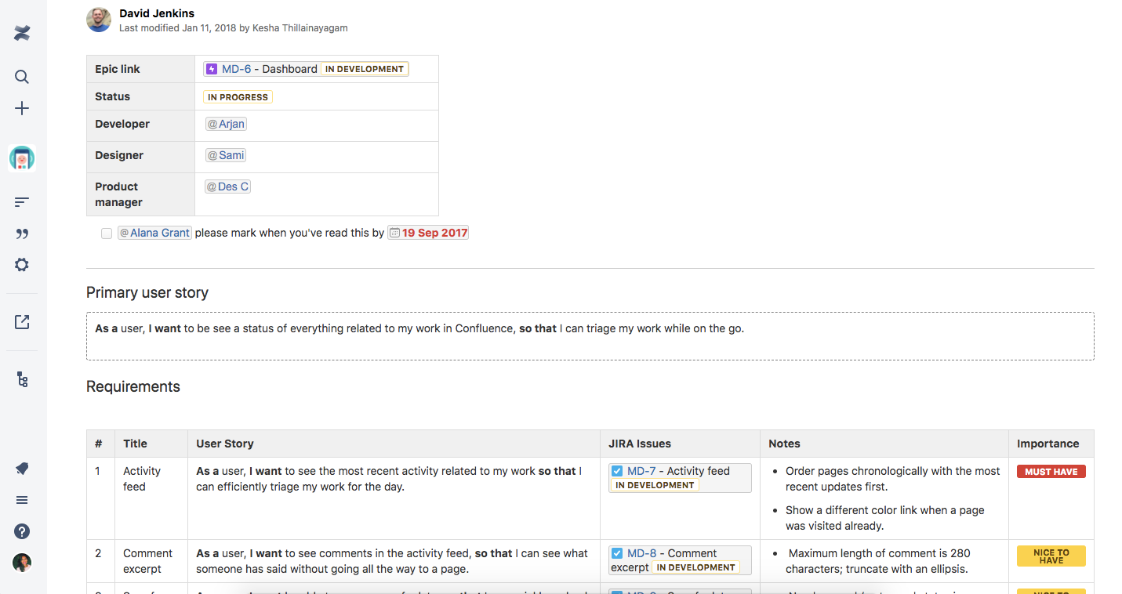Click the external link shortcut icon
The height and width of the screenshot is (594, 1122).
pyautogui.click(x=22, y=322)
